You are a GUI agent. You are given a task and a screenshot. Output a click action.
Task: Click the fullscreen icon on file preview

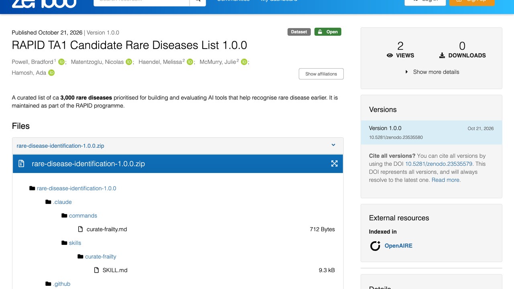point(334,163)
